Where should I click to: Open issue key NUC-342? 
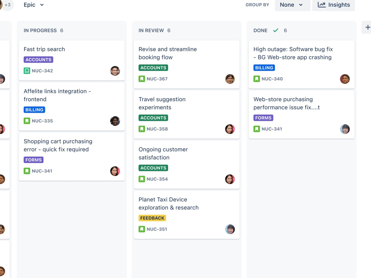coord(42,71)
